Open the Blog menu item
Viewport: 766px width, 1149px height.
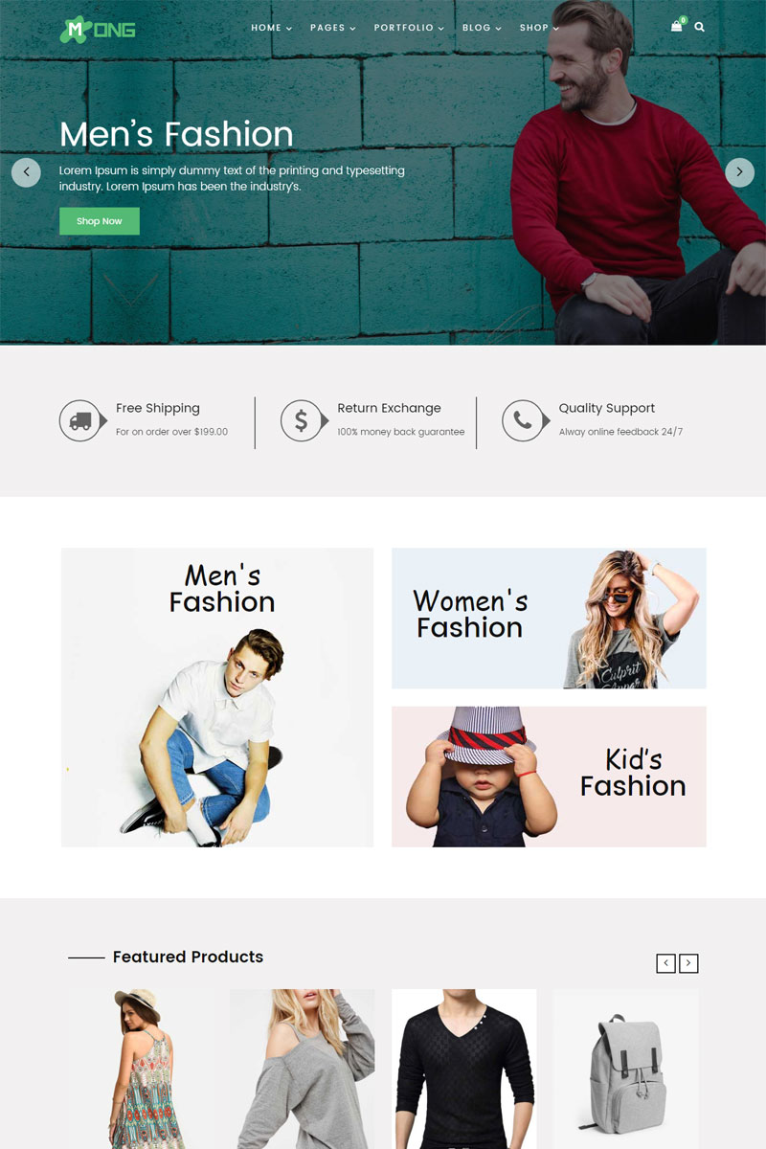pos(482,28)
